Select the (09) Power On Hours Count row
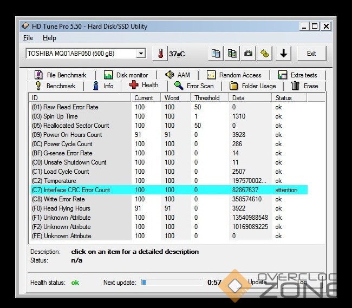This screenshot has height=308, width=352. pos(168,135)
